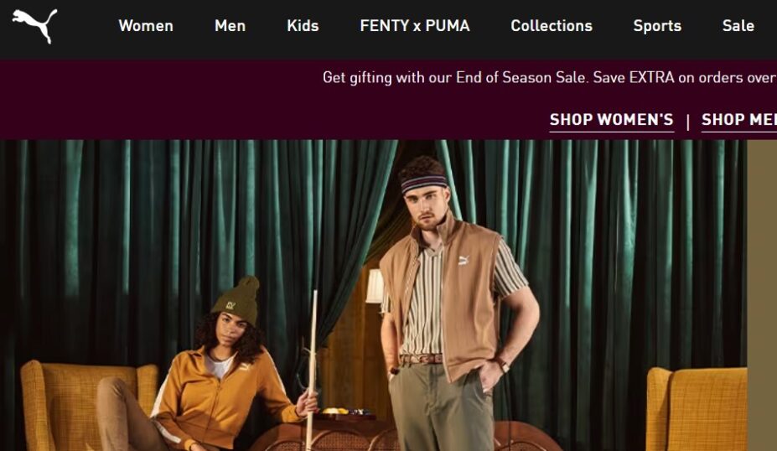
Task: Click the yellow armchair beside next slide
Action: [697, 409]
